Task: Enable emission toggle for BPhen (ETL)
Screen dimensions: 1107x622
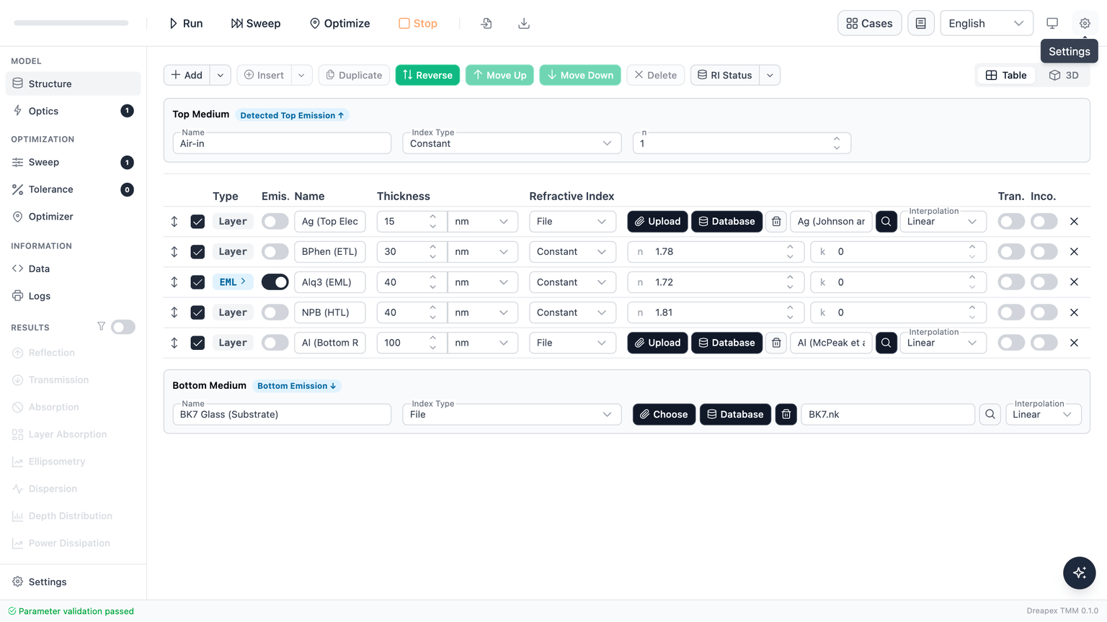Action: tap(275, 252)
